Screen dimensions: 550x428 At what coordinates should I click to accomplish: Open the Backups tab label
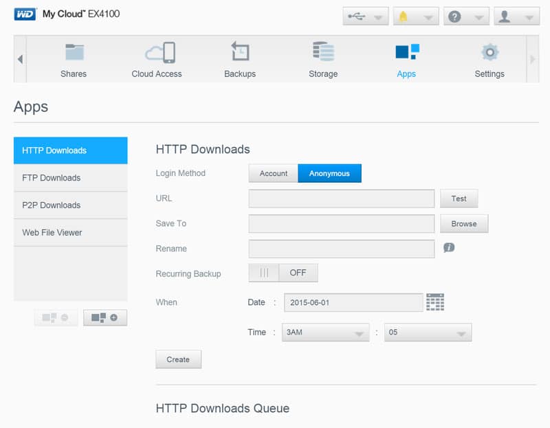(240, 74)
